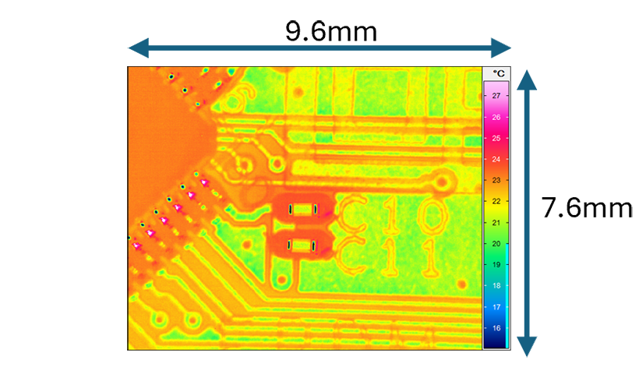Click the magenta 26 degree scale value
This screenshot has height=378, width=639.
point(496,117)
